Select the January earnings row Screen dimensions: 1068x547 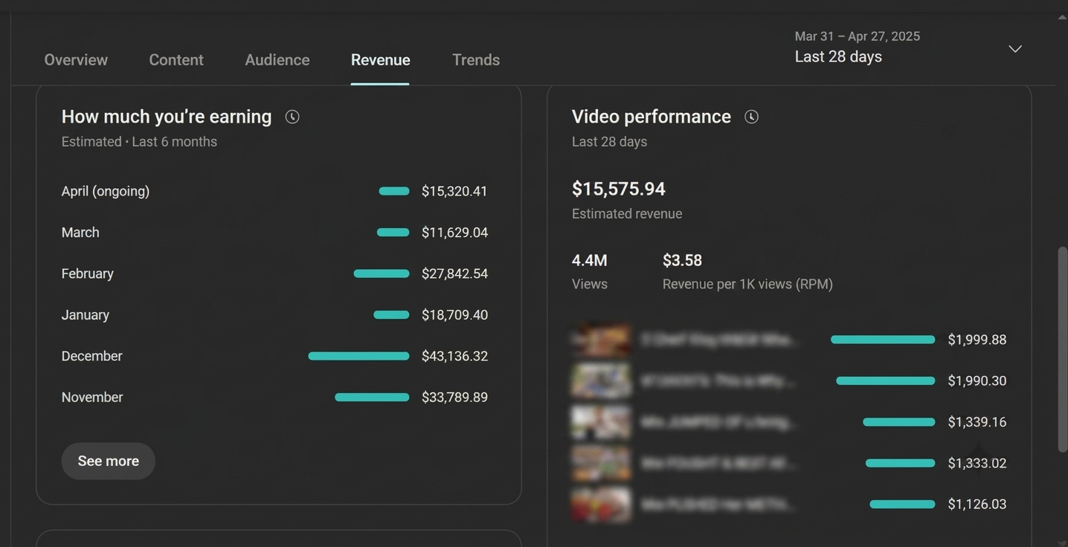274,315
